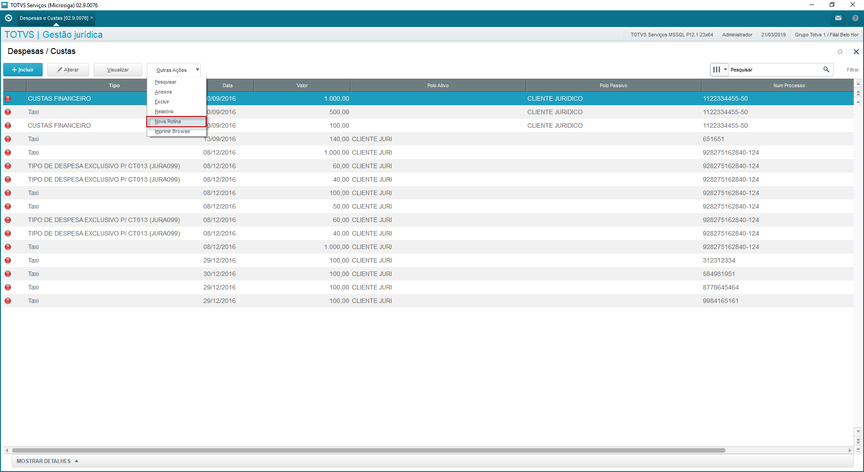Click Administrador in the status bar
864x472 pixels.
pyautogui.click(x=737, y=35)
